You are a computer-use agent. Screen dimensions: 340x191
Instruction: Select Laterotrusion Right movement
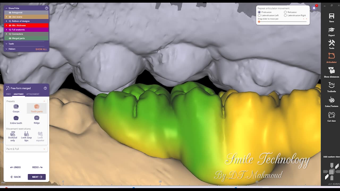point(285,15)
